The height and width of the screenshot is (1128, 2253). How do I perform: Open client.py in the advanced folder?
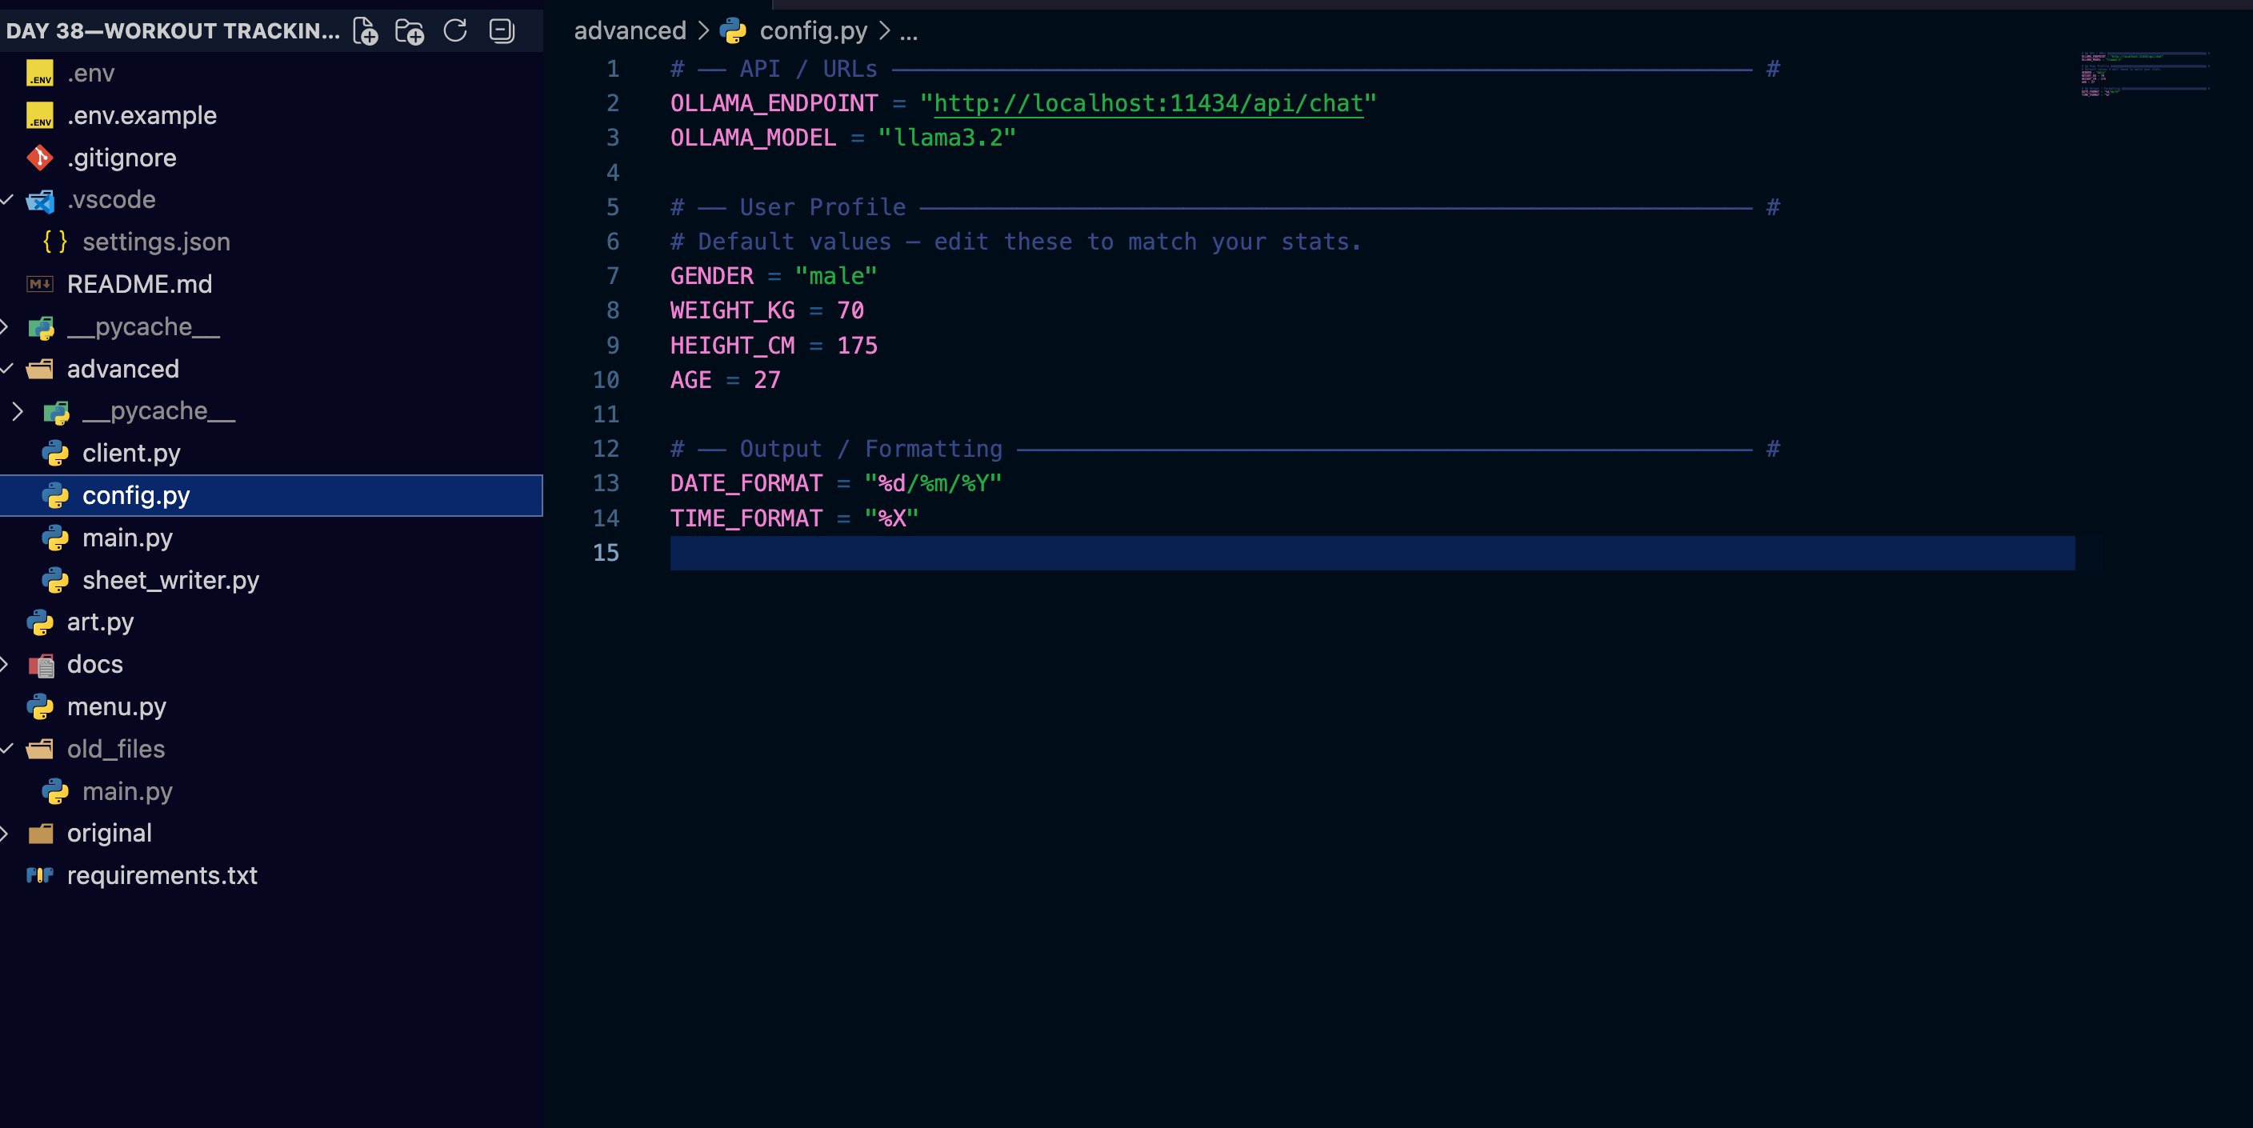coord(271,453)
